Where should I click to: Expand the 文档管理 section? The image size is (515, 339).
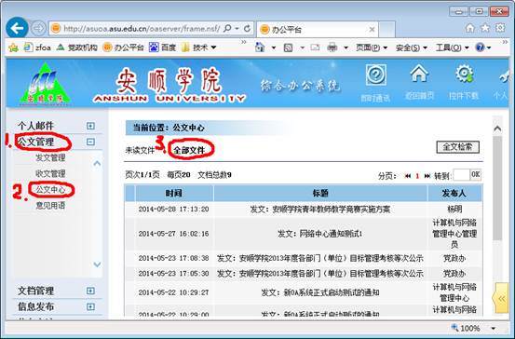pyautogui.click(x=90, y=291)
